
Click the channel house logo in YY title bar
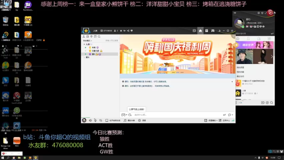[86, 31]
